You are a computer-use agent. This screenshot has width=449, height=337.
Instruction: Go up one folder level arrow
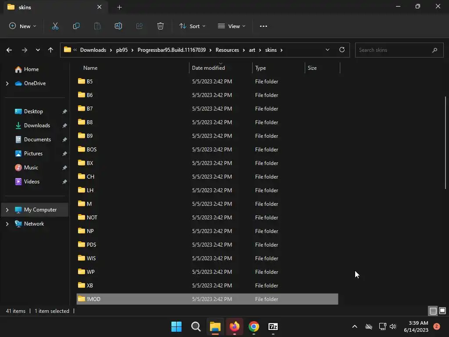[x=51, y=50]
